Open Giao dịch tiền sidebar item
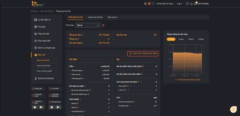 point(42,41)
